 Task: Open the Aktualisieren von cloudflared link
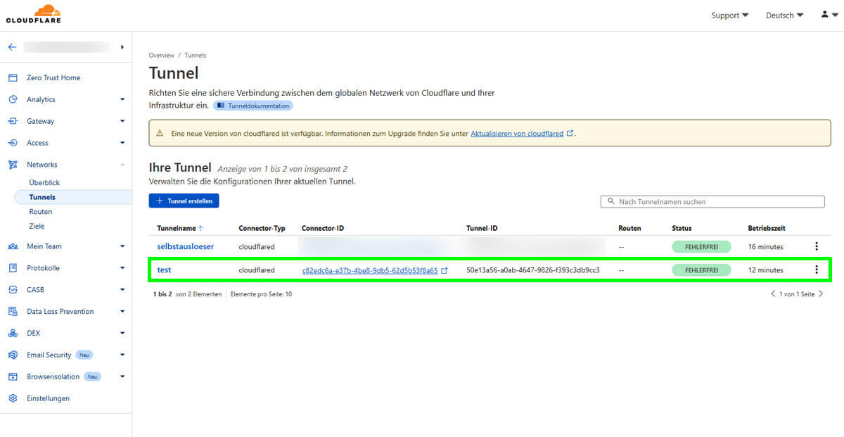point(517,133)
